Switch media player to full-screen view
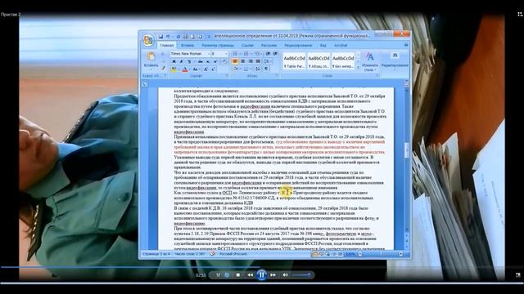524x294 pixels. click(517, 275)
